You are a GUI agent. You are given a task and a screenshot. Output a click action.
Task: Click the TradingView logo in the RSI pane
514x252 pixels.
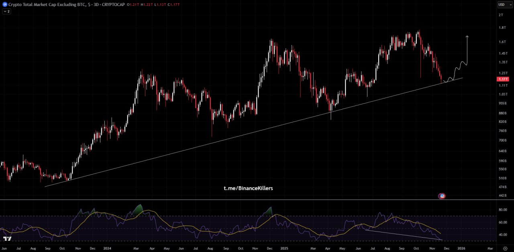click(7, 239)
